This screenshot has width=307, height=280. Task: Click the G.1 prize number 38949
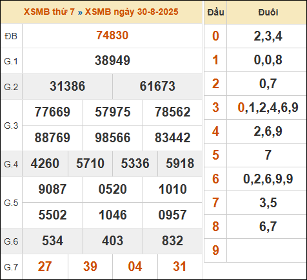[x=112, y=61]
